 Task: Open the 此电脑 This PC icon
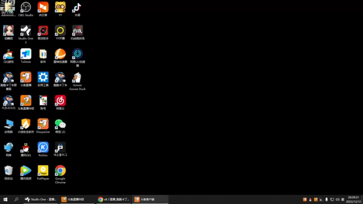coord(9,126)
